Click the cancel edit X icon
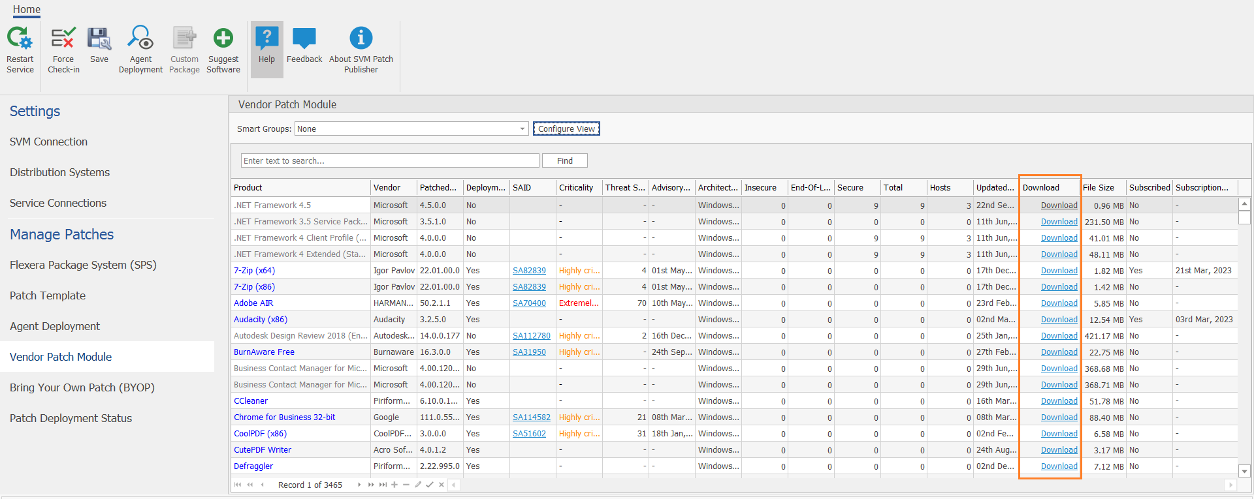This screenshot has width=1254, height=499. 442,485
